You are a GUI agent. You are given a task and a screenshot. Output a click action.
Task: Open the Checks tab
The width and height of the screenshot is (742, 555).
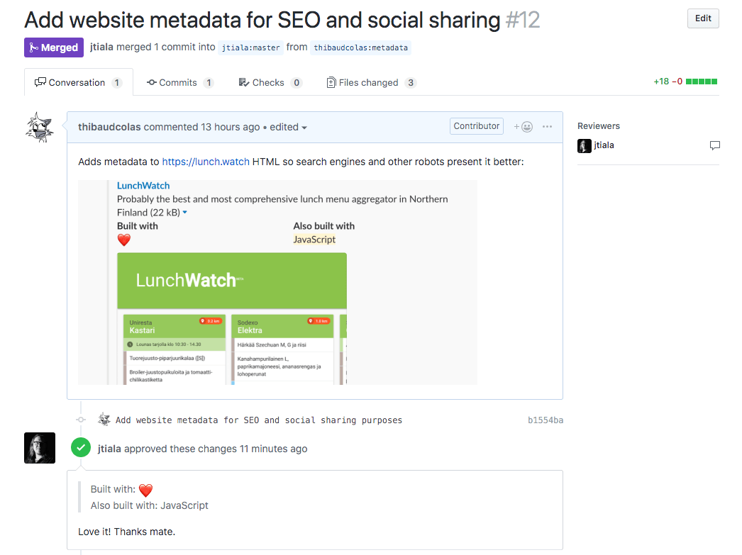point(270,82)
